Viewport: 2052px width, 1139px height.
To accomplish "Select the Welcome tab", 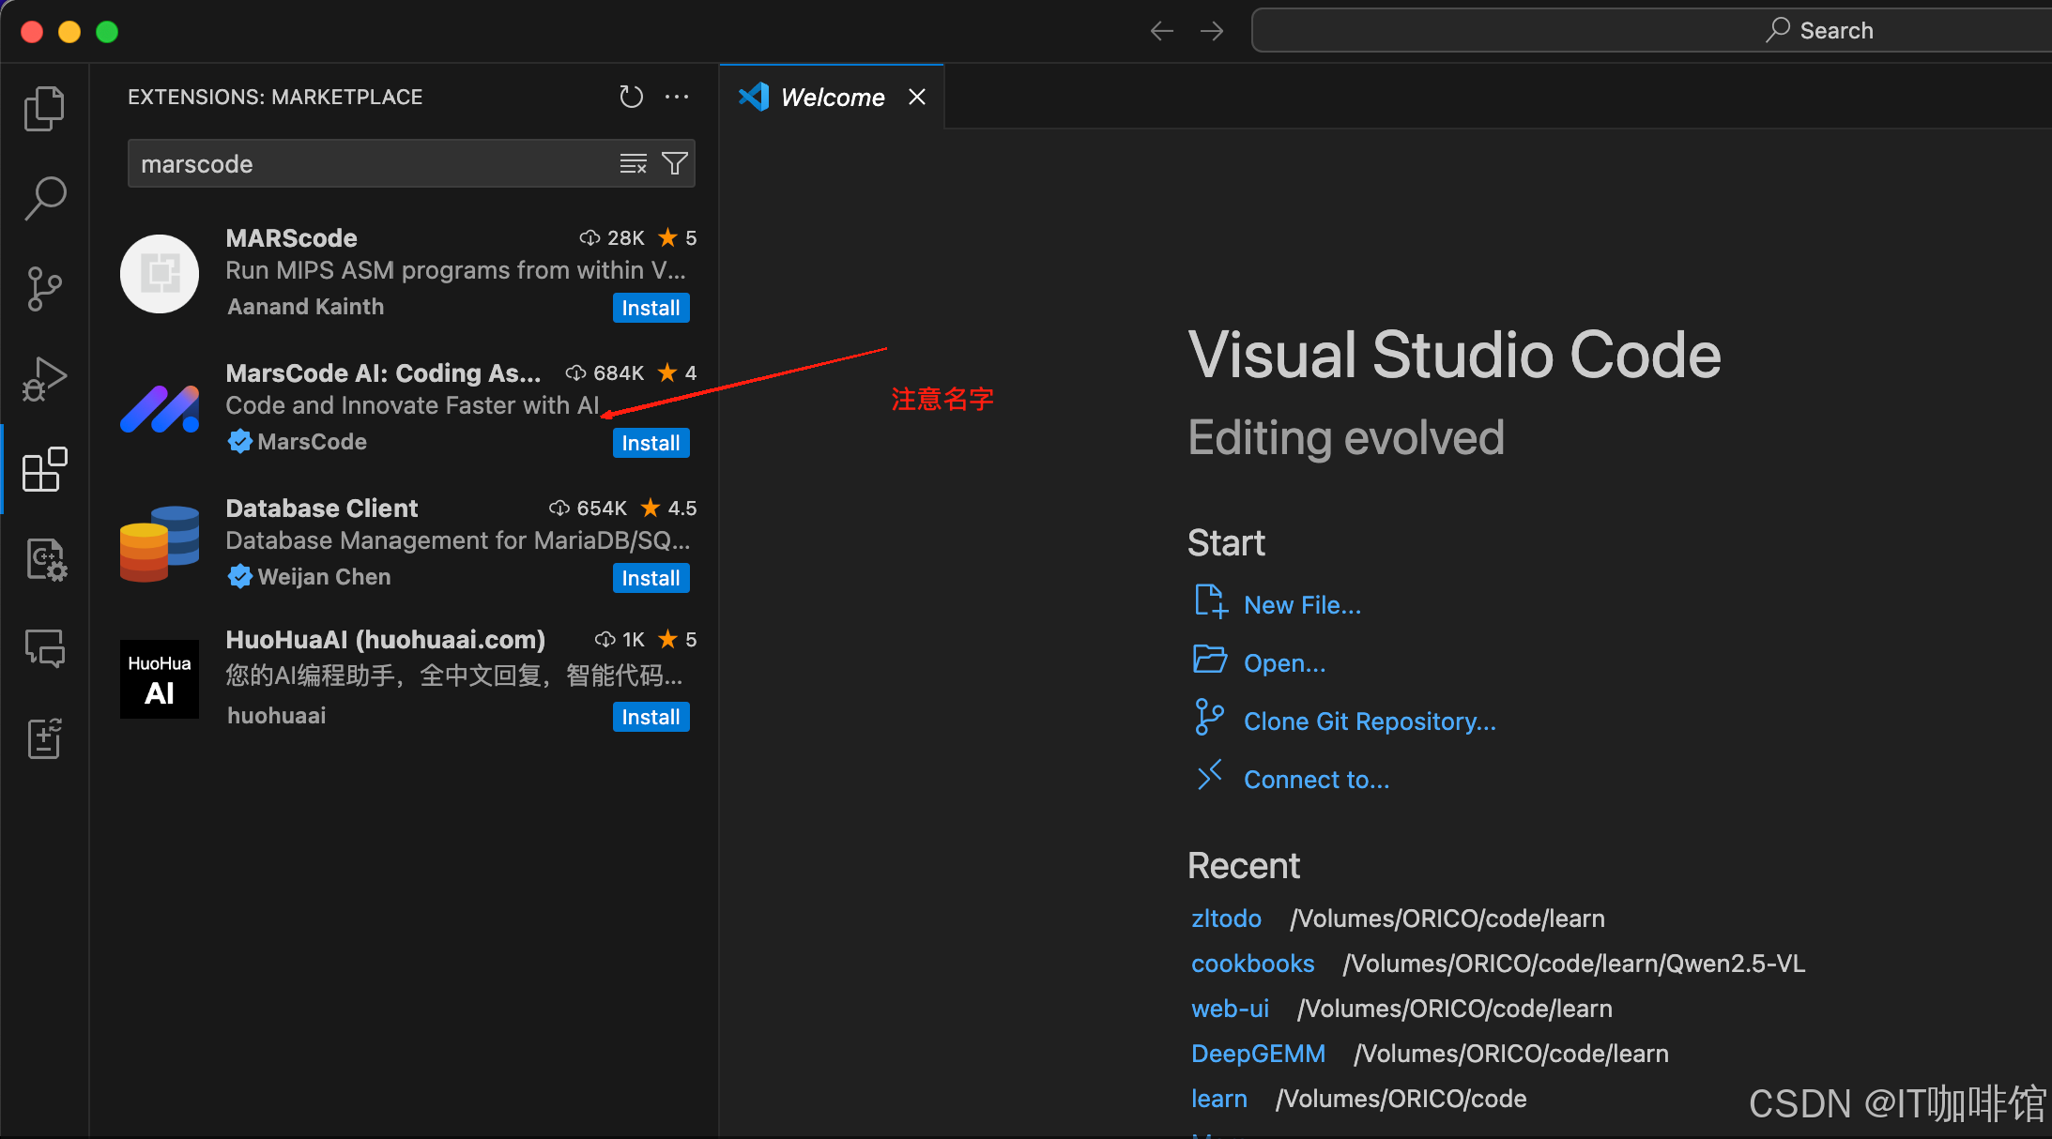I will [x=832, y=98].
